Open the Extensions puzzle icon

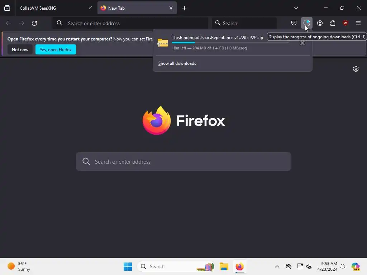333,23
